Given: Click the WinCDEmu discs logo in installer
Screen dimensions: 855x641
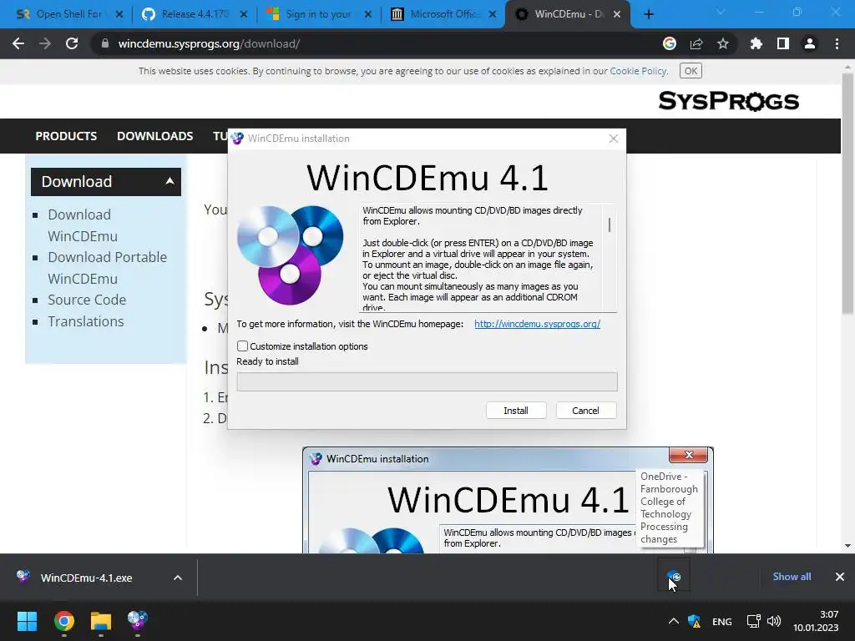Looking at the screenshot, I should 290,255.
